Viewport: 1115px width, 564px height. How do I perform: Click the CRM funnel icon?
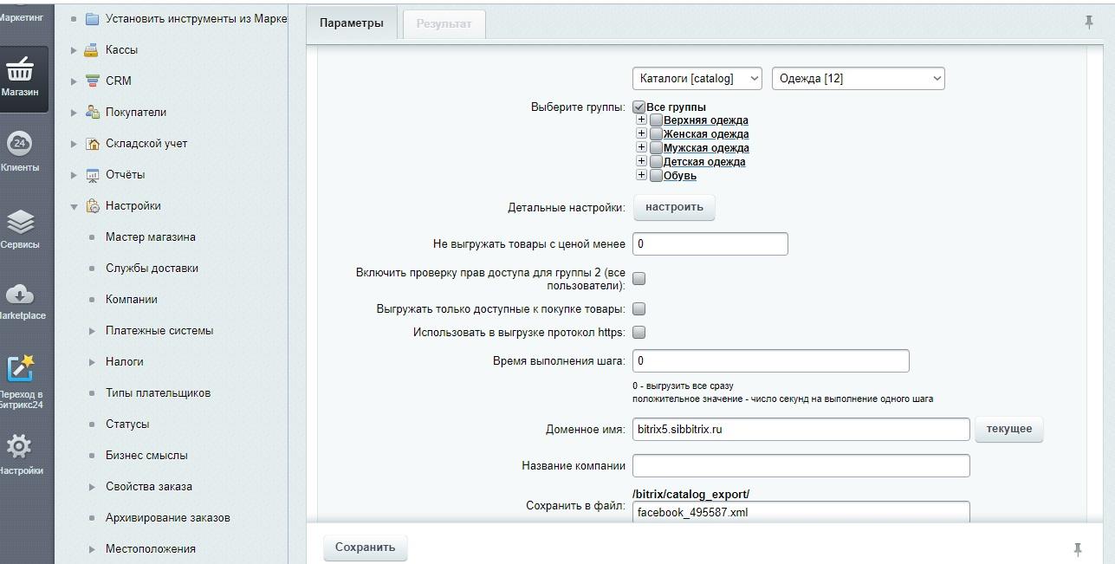click(92, 81)
